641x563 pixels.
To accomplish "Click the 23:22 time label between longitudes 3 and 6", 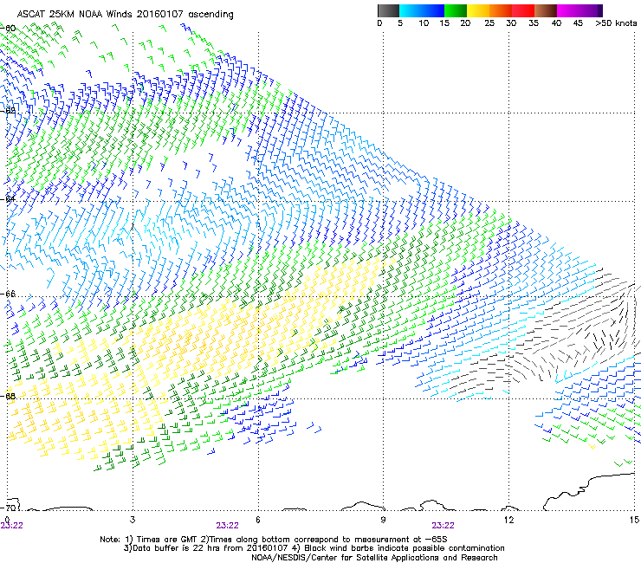I will coord(227,526).
